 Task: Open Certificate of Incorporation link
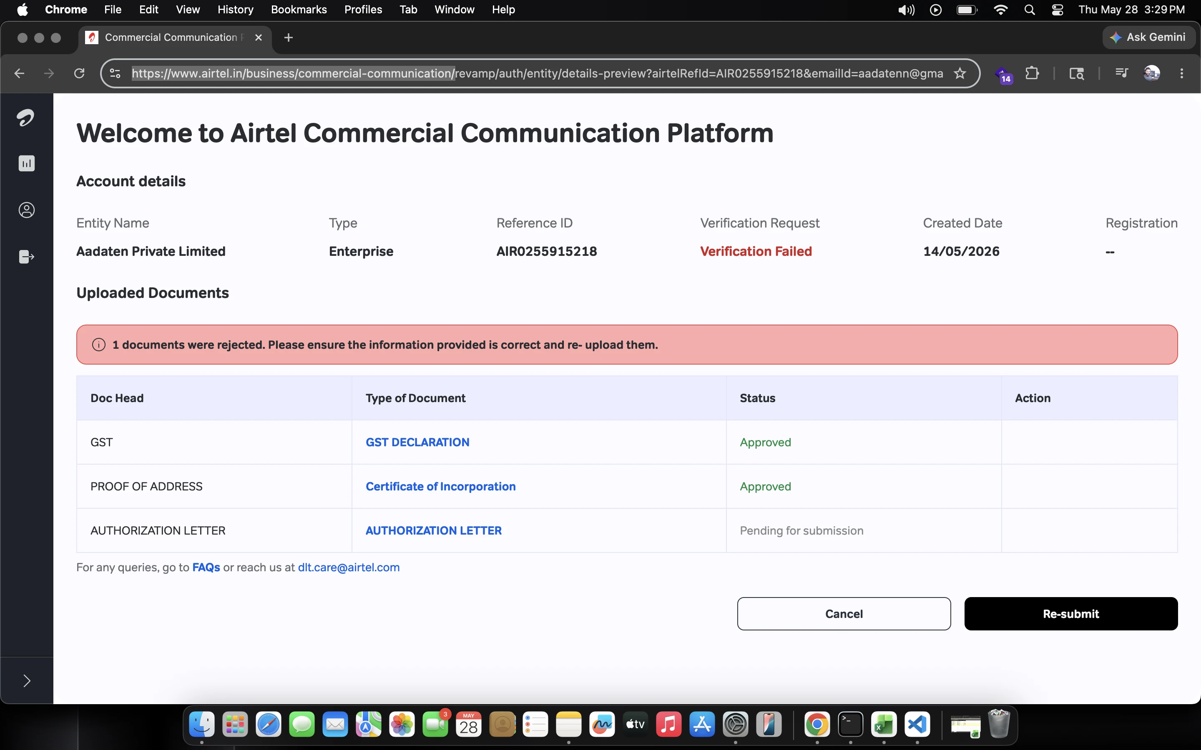point(441,486)
